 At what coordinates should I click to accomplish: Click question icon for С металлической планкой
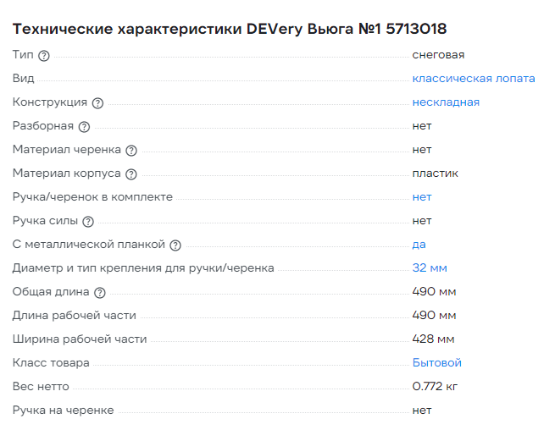175,245
